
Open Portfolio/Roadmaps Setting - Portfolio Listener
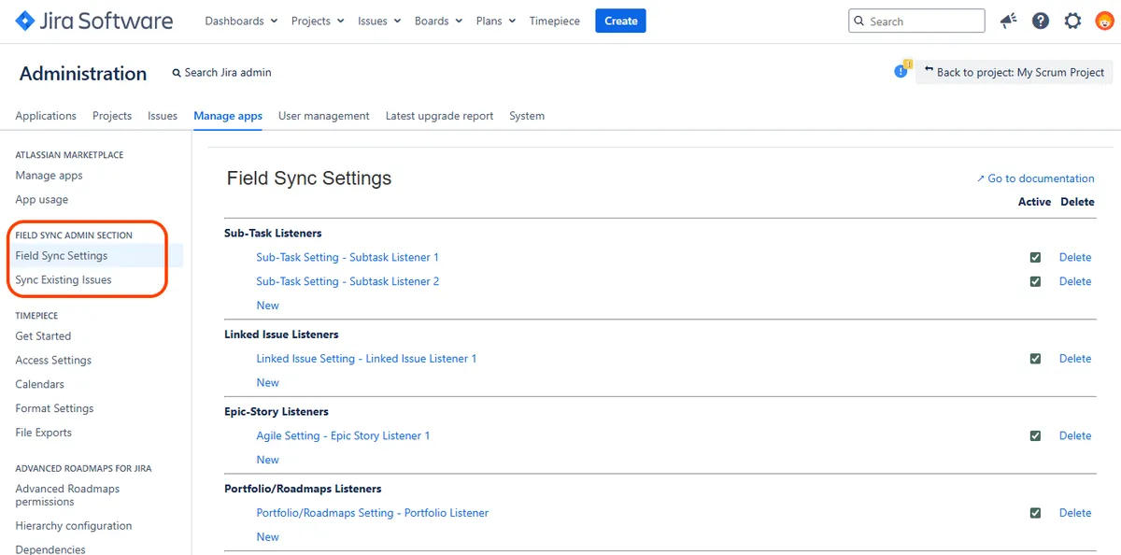[x=373, y=513]
